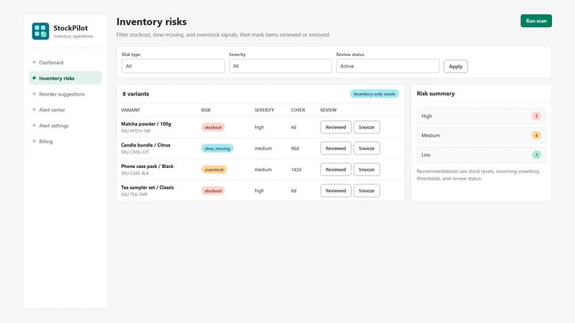Open the Review status dropdown
The image size is (575, 323).
point(387,66)
